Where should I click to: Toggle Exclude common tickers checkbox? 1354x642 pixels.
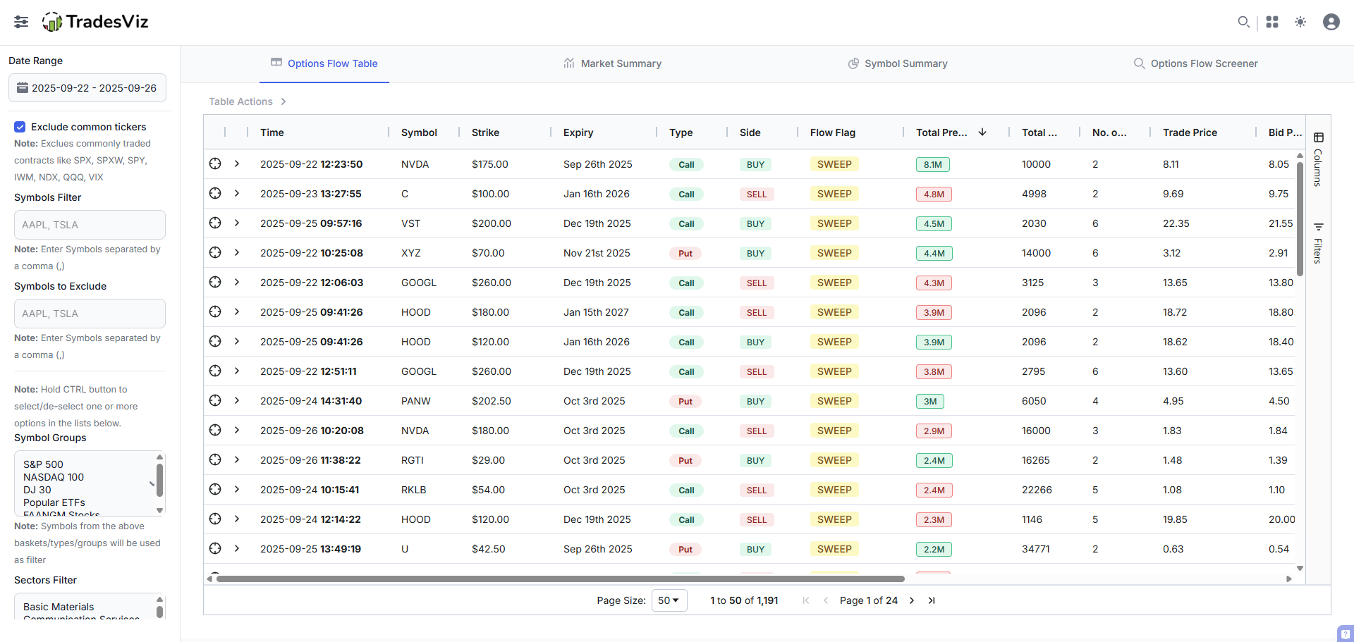[20, 127]
